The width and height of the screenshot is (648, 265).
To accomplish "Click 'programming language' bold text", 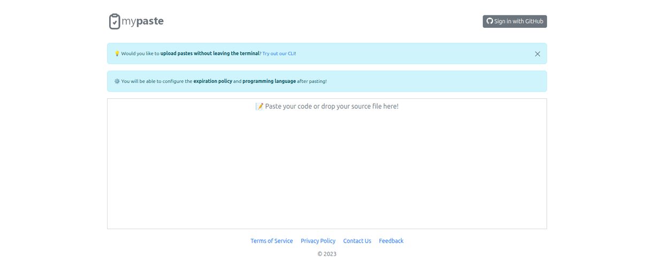I will [x=269, y=81].
